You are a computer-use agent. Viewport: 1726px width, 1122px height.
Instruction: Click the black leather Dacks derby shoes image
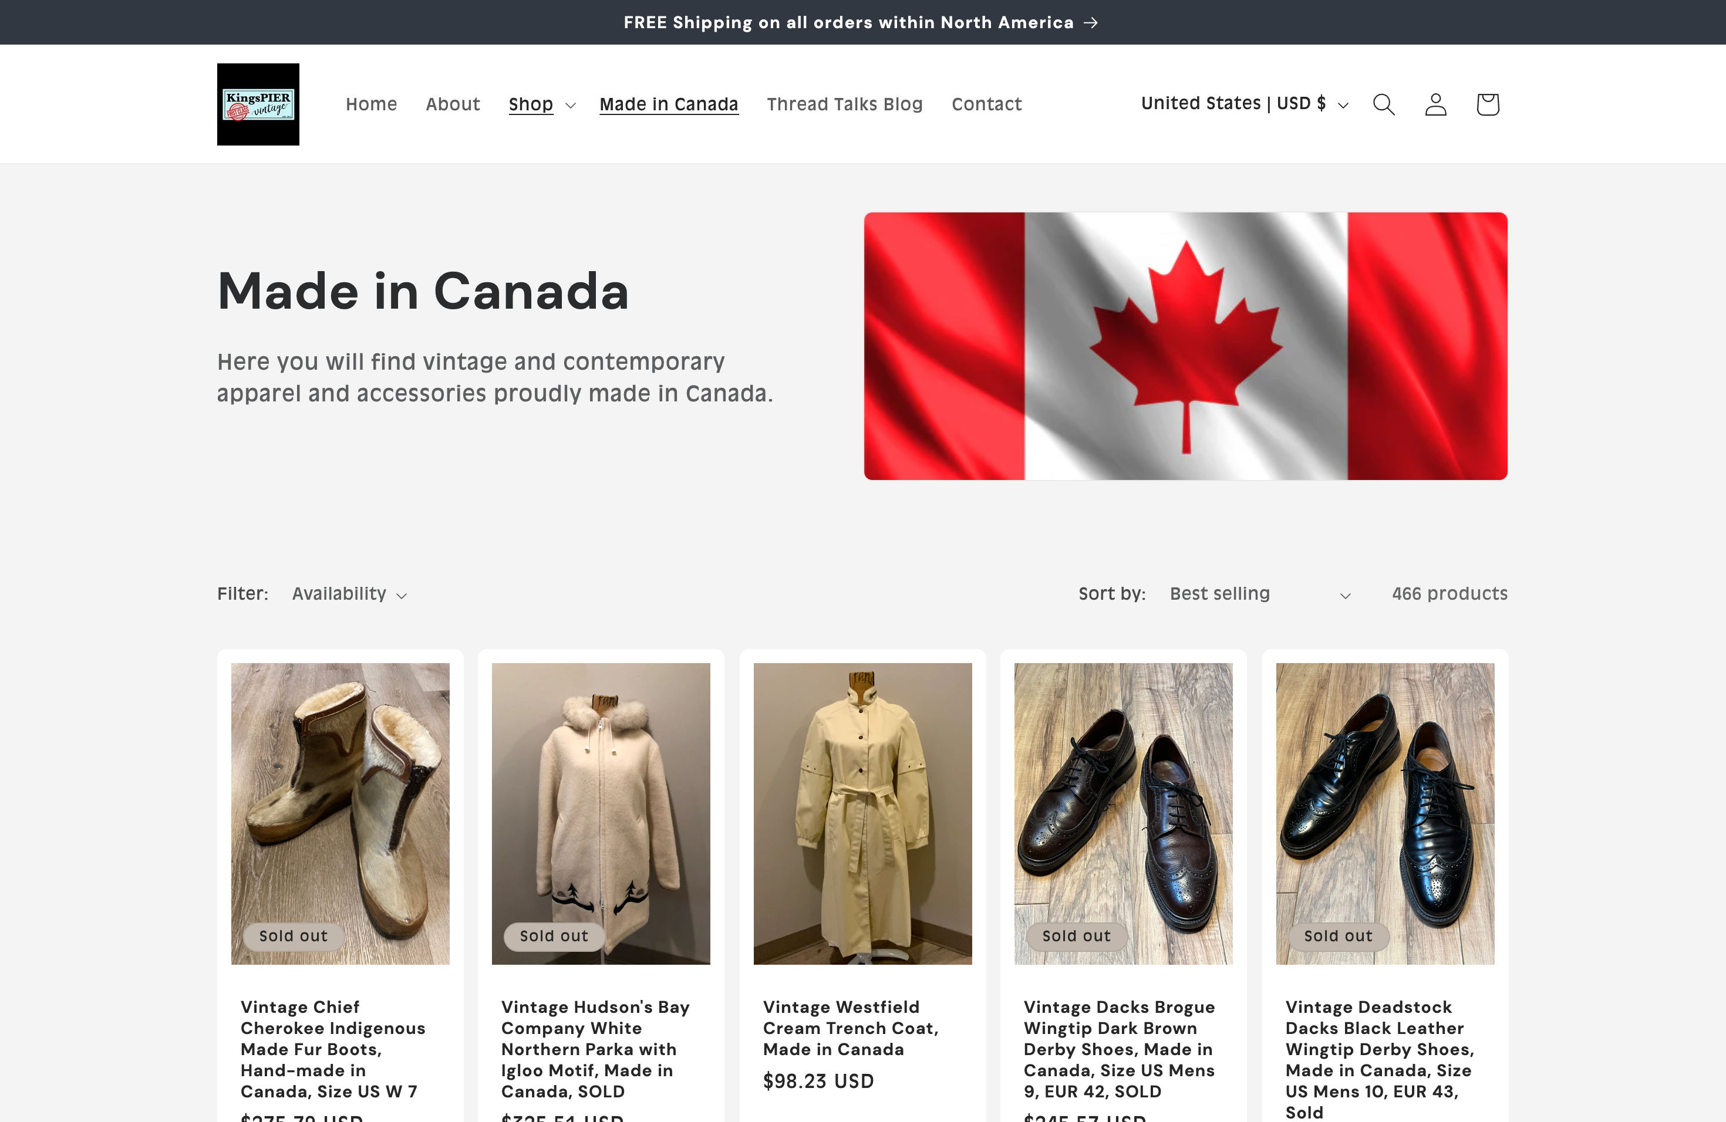[x=1384, y=813]
